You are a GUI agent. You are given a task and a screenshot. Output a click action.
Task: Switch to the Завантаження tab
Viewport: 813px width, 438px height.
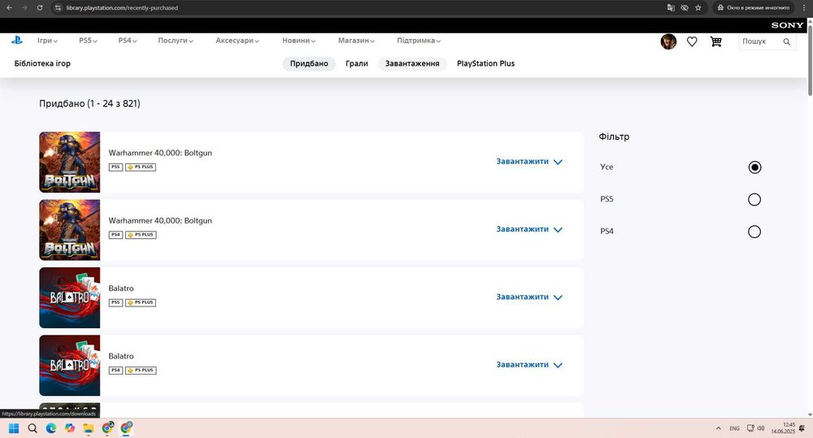[x=412, y=63]
